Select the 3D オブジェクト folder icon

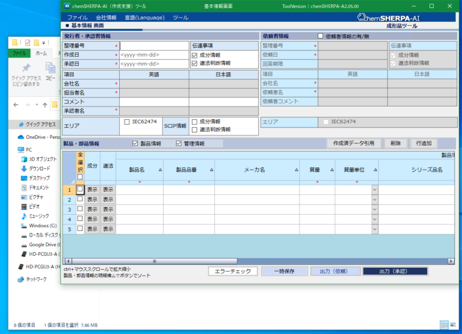pos(23,159)
